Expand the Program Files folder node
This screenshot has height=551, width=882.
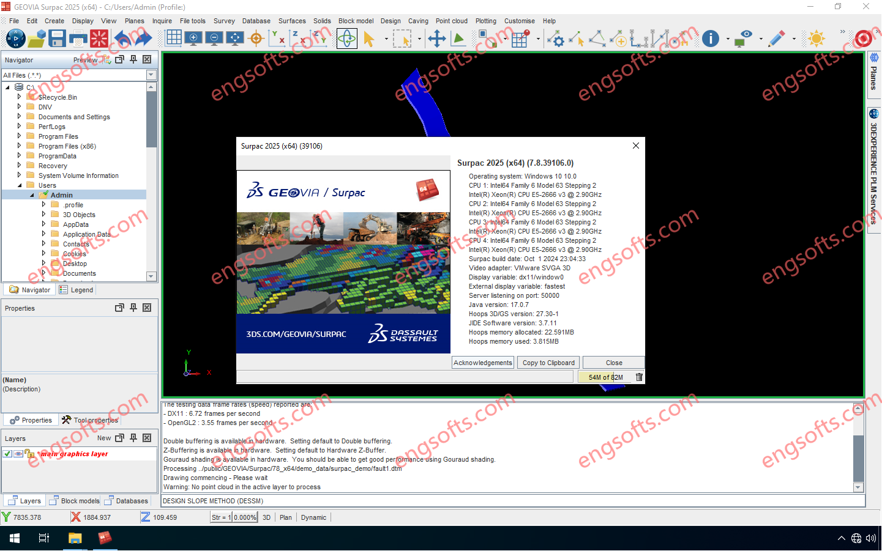(x=20, y=136)
